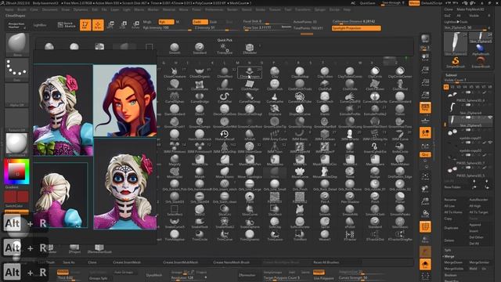Toggle Edit mode button

coord(85,24)
